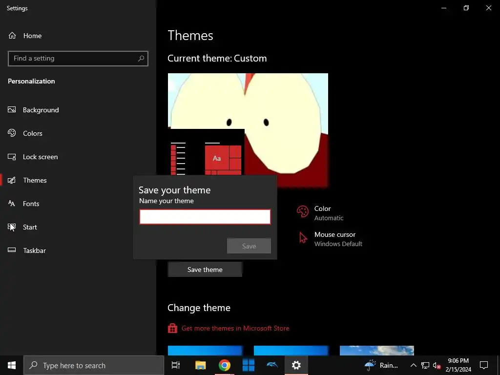Click the Personalization heading
Image resolution: width=500 pixels, height=375 pixels.
point(31,81)
